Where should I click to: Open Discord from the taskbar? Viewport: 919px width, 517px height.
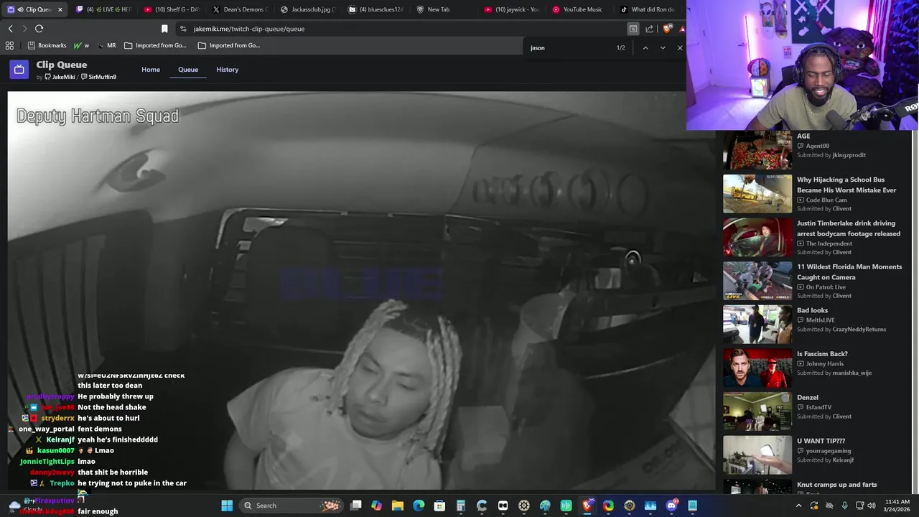(671, 506)
